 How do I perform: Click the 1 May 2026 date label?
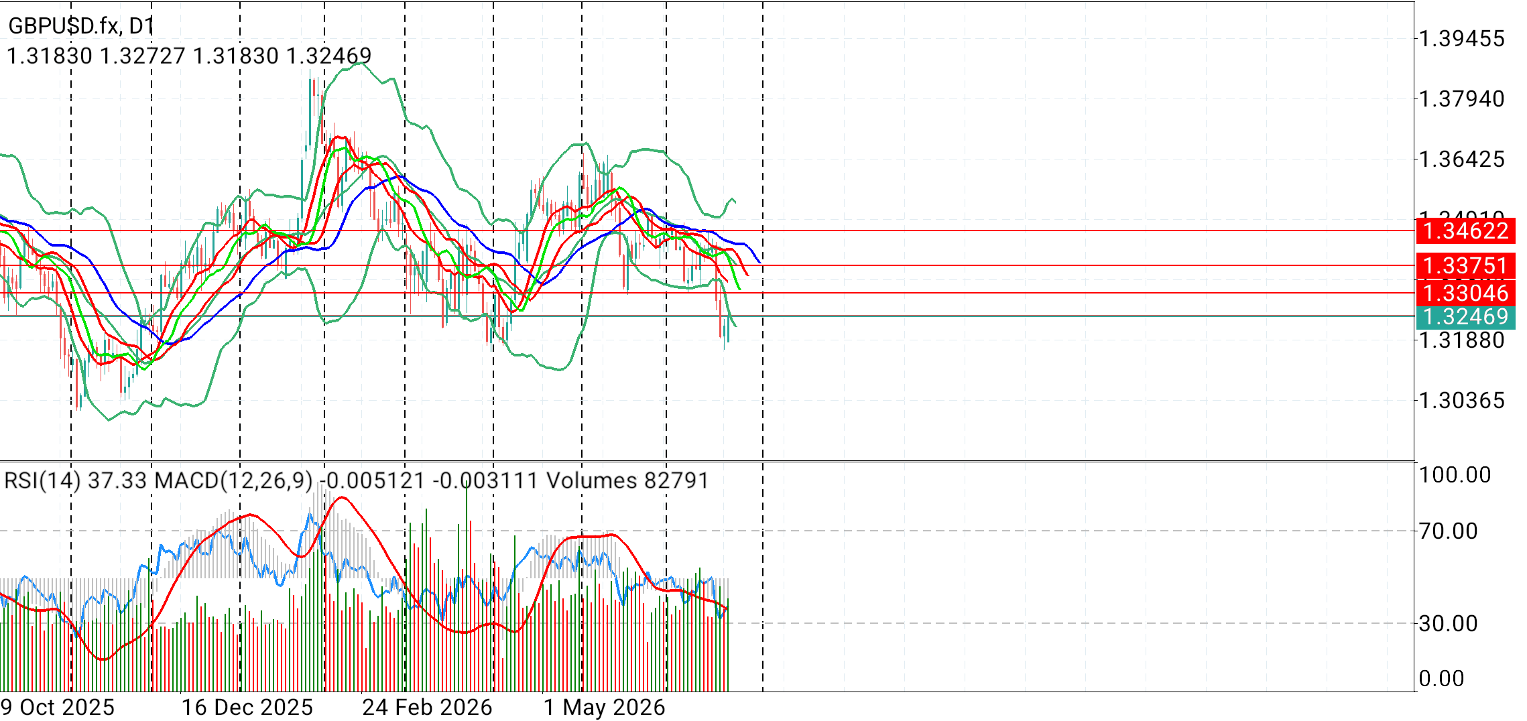(x=605, y=708)
